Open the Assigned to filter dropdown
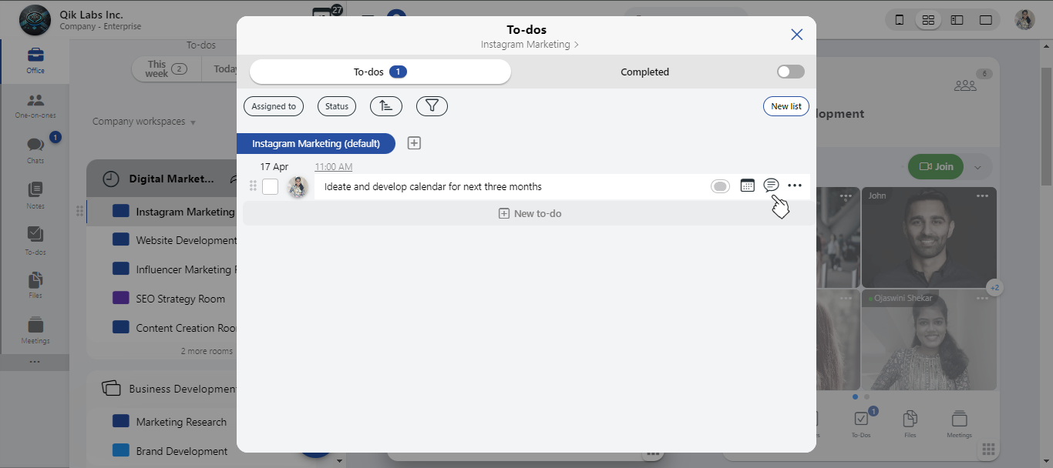This screenshot has width=1053, height=468. 274,106
